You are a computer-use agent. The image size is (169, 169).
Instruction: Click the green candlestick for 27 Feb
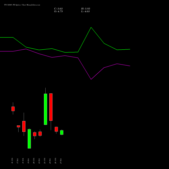(x=62, y=132)
